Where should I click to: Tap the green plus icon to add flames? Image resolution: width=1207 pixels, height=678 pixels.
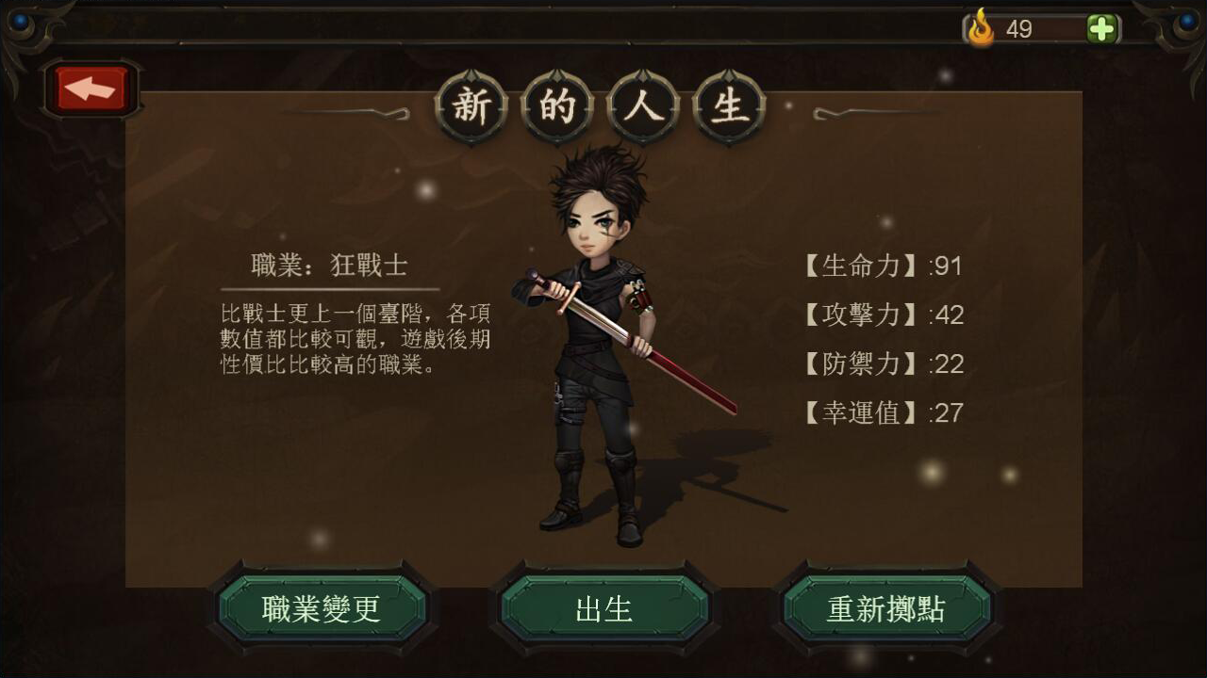pyautogui.click(x=1100, y=29)
